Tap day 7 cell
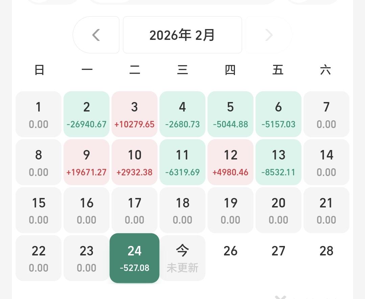Viewport: 365px width, 299px height. tap(326, 114)
